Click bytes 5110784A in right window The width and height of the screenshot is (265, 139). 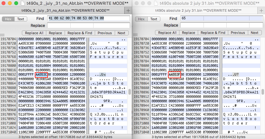[159, 114]
